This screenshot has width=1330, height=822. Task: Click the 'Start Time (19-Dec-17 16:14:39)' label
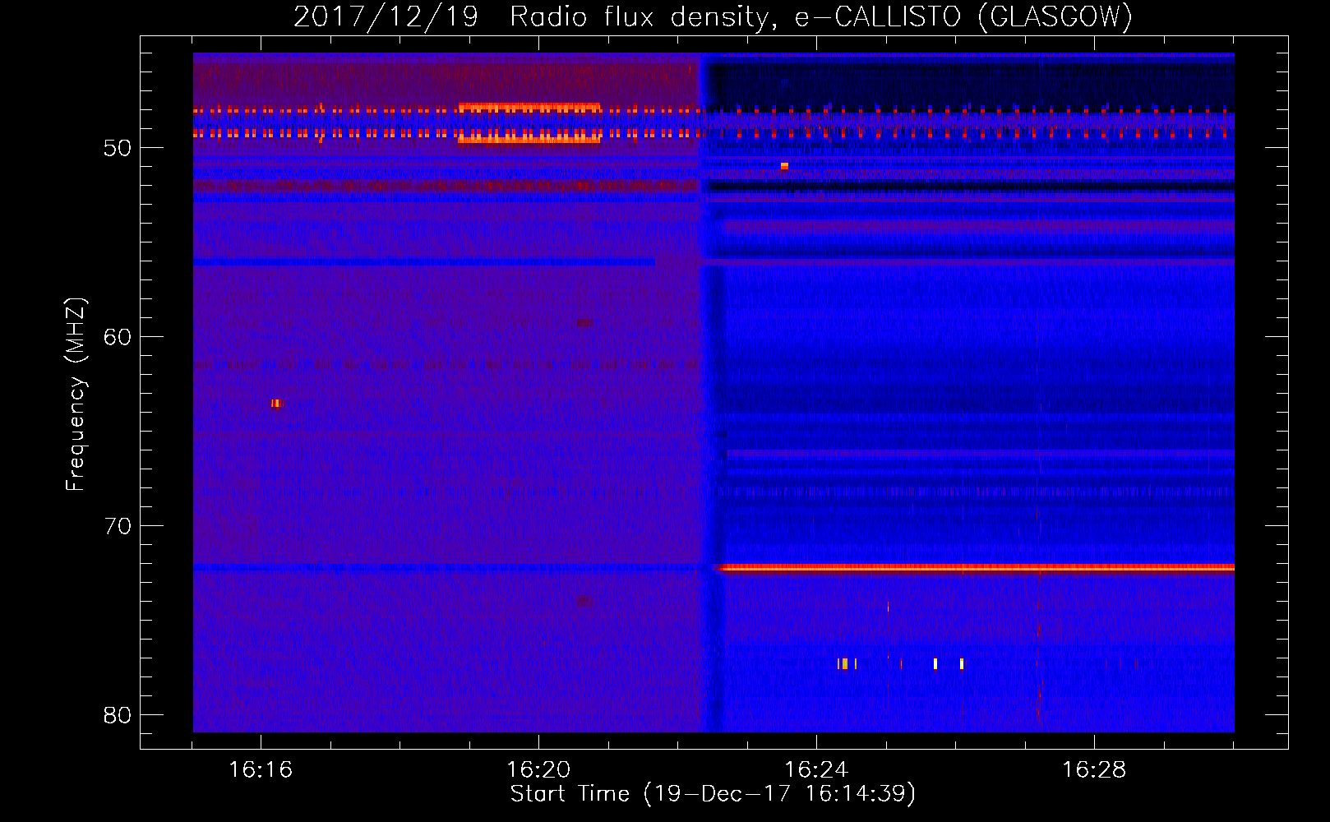[713, 794]
